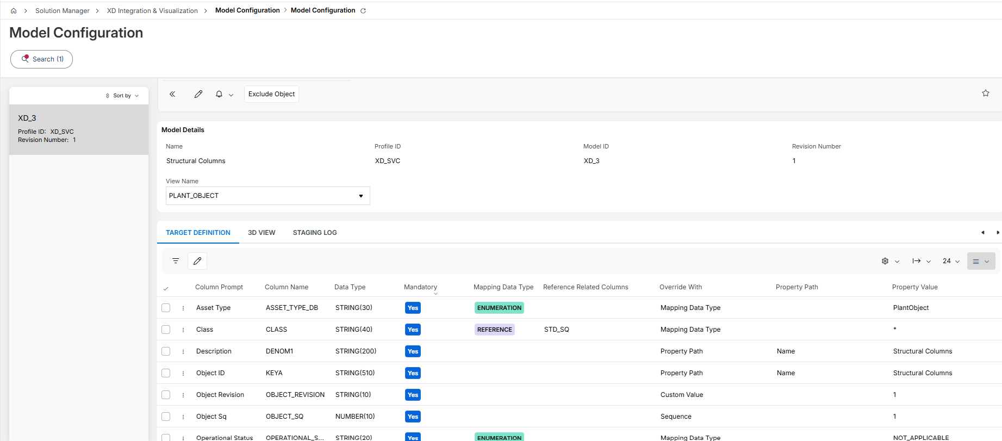Viewport: 1002px width, 441px height.
Task: Mark page as favorite with star icon
Action: (985, 94)
